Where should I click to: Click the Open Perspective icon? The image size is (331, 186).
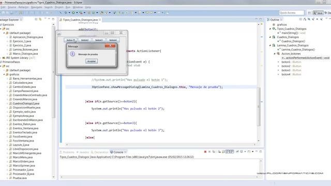point(309,13)
